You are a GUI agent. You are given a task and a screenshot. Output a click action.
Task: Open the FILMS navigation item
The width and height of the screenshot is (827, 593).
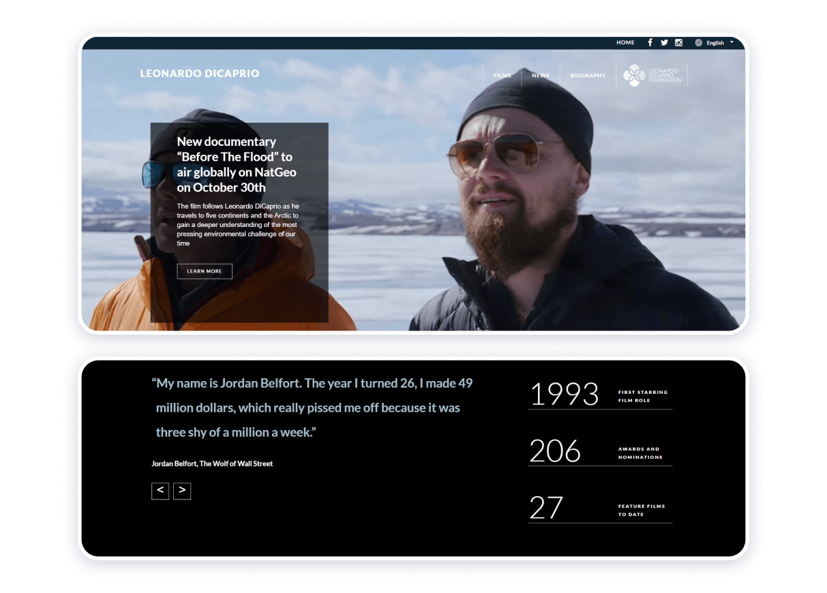click(502, 76)
